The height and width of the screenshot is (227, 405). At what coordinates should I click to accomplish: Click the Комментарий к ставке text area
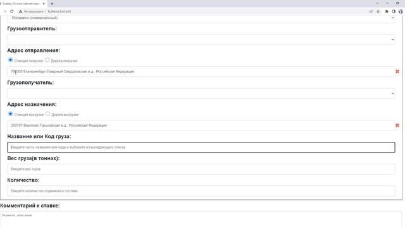(201, 219)
